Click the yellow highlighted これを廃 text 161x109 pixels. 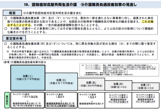coord(148,22)
